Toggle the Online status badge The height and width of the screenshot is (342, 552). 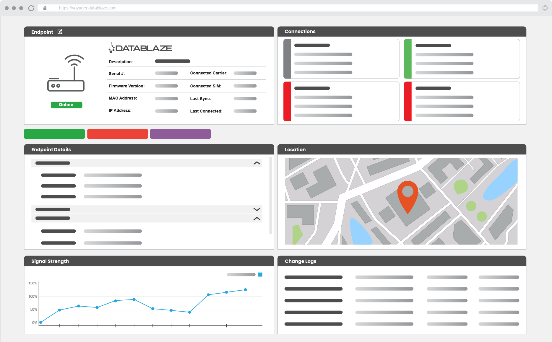[66, 105]
